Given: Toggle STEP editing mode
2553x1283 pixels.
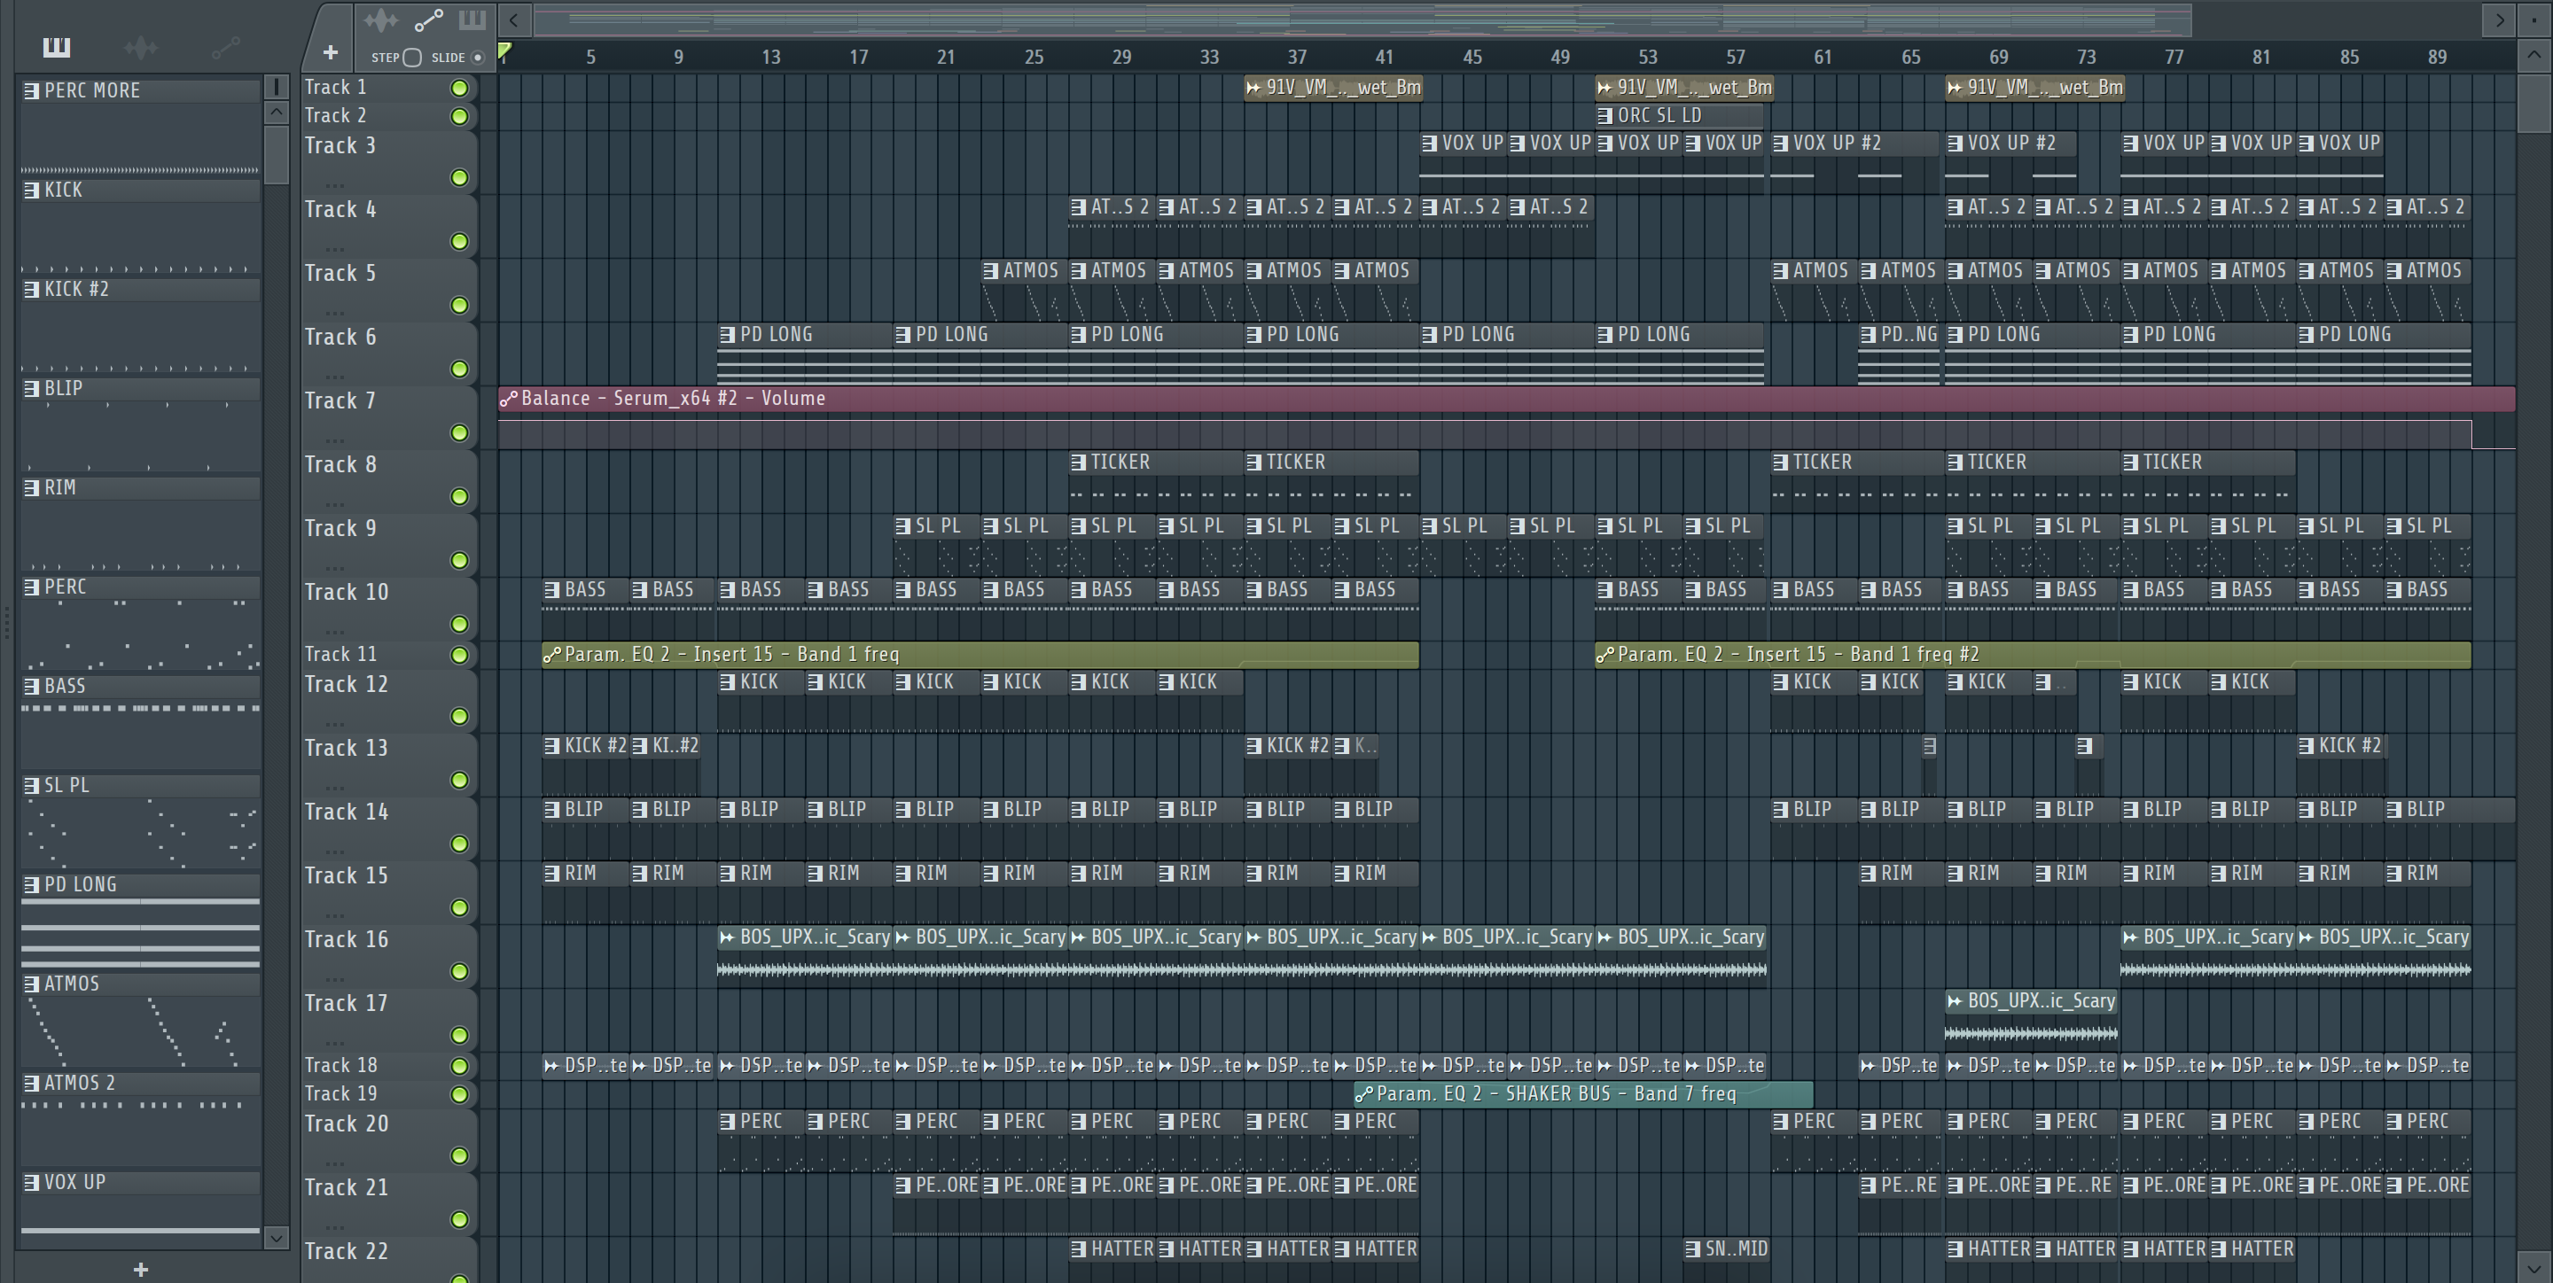Looking at the screenshot, I should pos(412,58).
